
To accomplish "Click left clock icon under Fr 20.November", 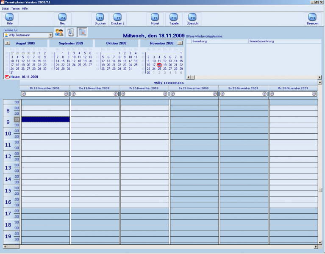I will (x=123, y=94).
